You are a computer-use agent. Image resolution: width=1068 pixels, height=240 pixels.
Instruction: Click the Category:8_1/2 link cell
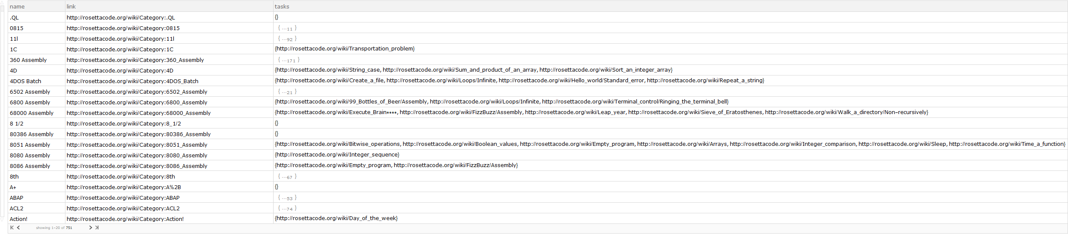[169, 123]
